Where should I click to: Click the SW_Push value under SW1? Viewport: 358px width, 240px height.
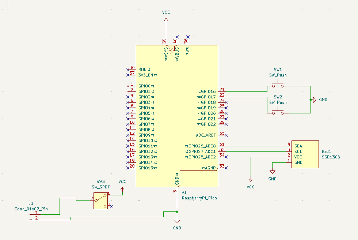278,75
